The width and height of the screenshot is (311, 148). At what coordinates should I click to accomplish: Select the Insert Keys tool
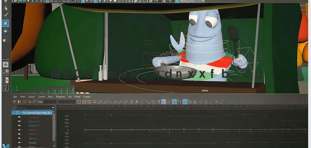(x=19, y=102)
